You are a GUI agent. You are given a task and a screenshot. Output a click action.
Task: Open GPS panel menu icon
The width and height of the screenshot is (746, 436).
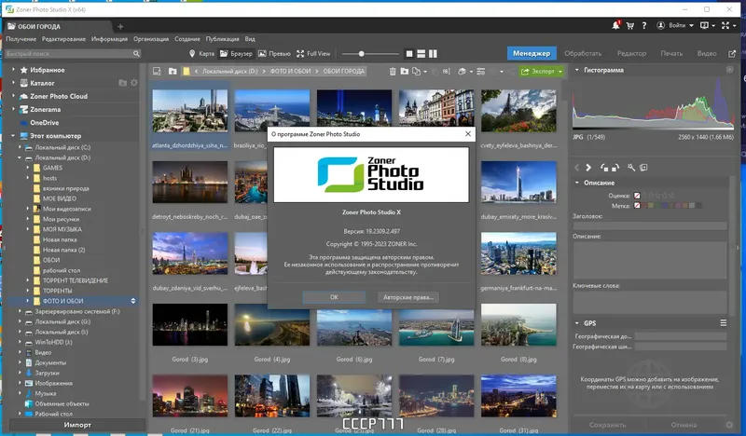click(724, 323)
